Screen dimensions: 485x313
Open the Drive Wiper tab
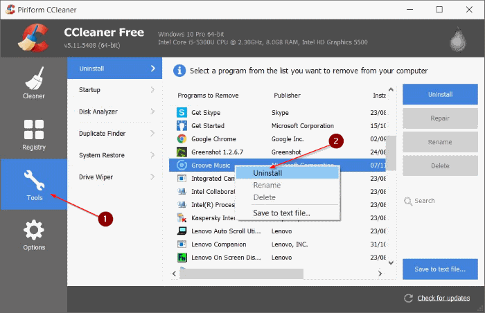pos(115,177)
